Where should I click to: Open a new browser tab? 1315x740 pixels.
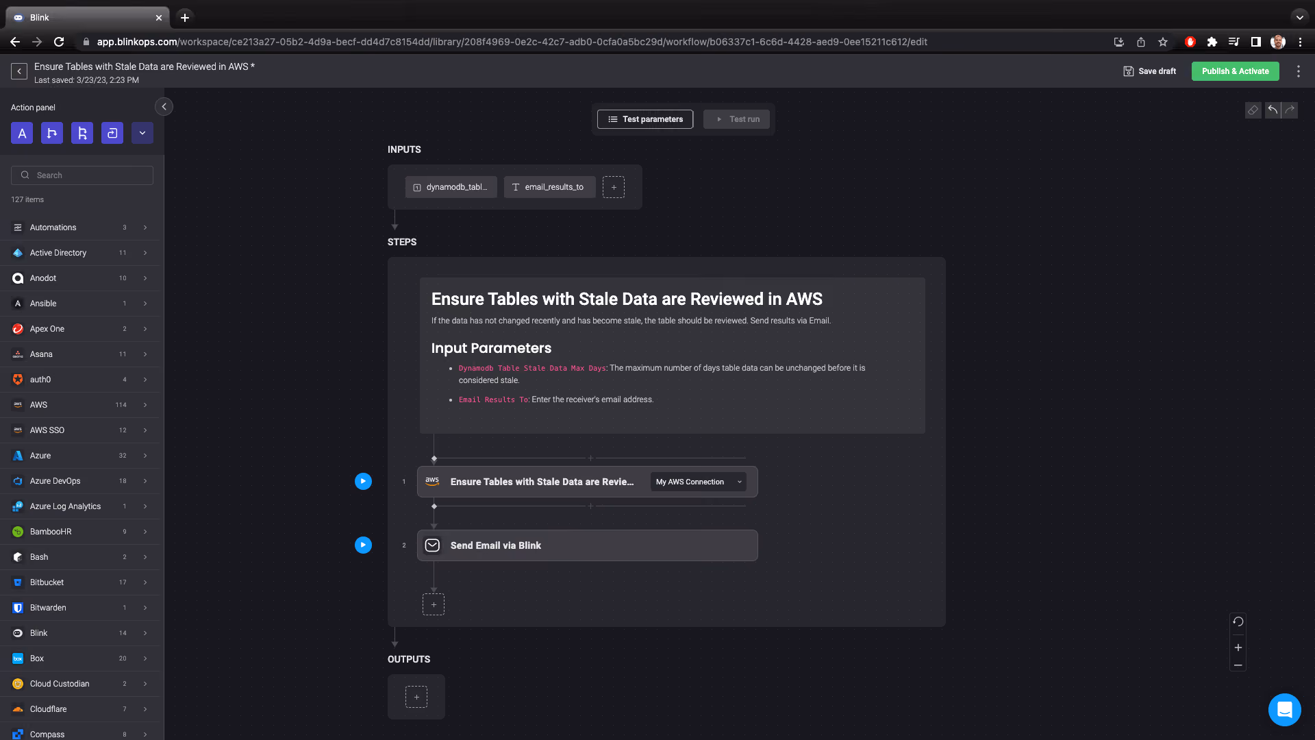coord(185,18)
